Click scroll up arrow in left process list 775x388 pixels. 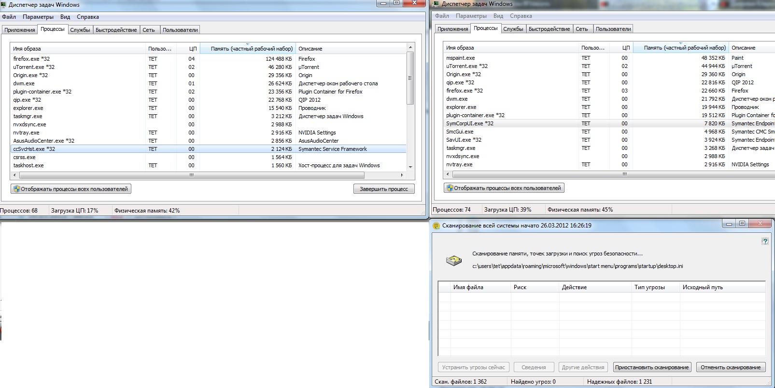click(410, 47)
